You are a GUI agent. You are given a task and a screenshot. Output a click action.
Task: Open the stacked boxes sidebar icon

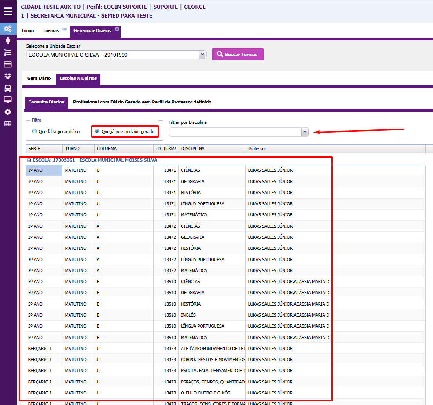8,76
